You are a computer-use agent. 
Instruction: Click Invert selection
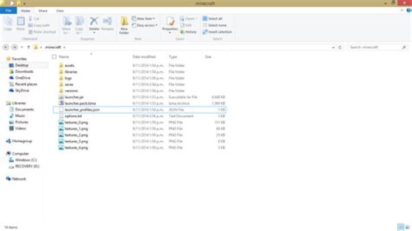[x=217, y=32]
